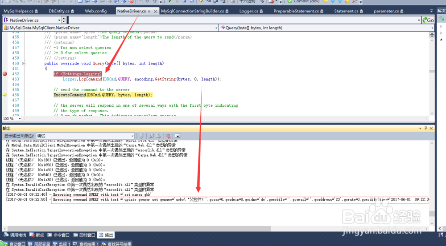Open 监视 1 watch window
Screen dimensions: 446x246
point(62,244)
